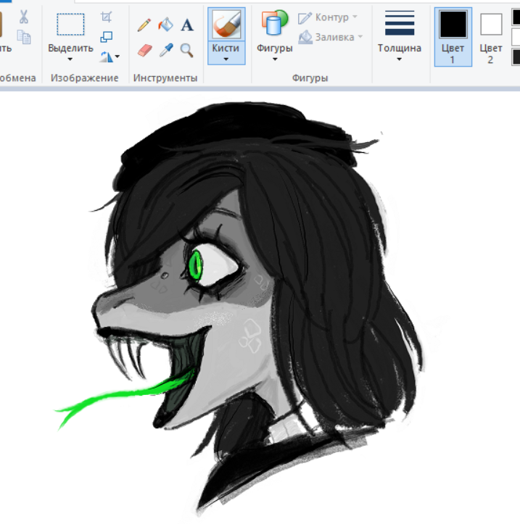The width and height of the screenshot is (520, 524).
Task: Select the Fill with color bucket tool
Action: coord(165,25)
